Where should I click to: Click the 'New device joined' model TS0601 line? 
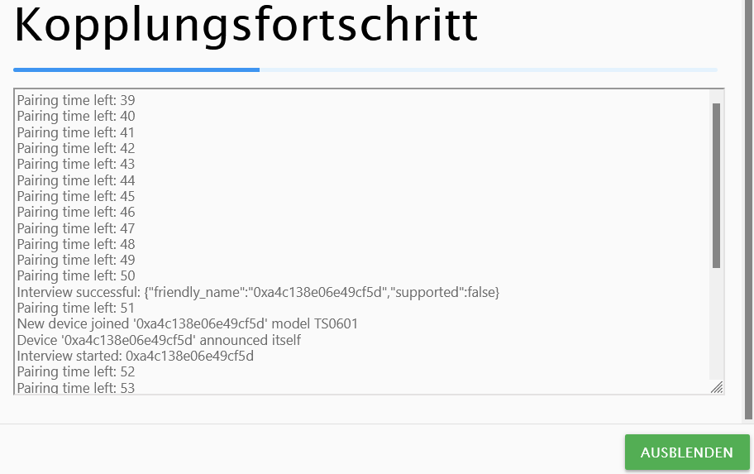(187, 324)
